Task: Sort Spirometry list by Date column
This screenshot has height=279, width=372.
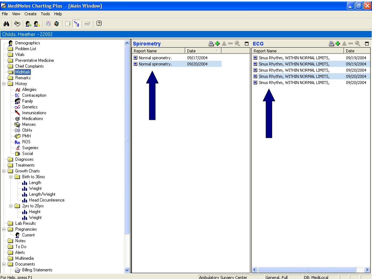Action: (x=203, y=51)
